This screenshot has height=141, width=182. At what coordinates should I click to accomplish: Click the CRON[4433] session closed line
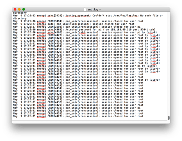(78, 111)
